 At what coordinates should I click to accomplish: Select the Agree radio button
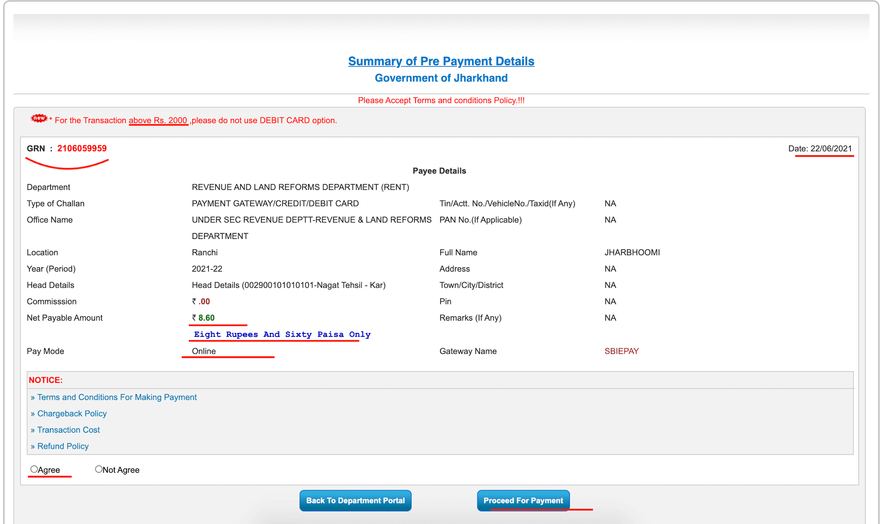pos(34,469)
